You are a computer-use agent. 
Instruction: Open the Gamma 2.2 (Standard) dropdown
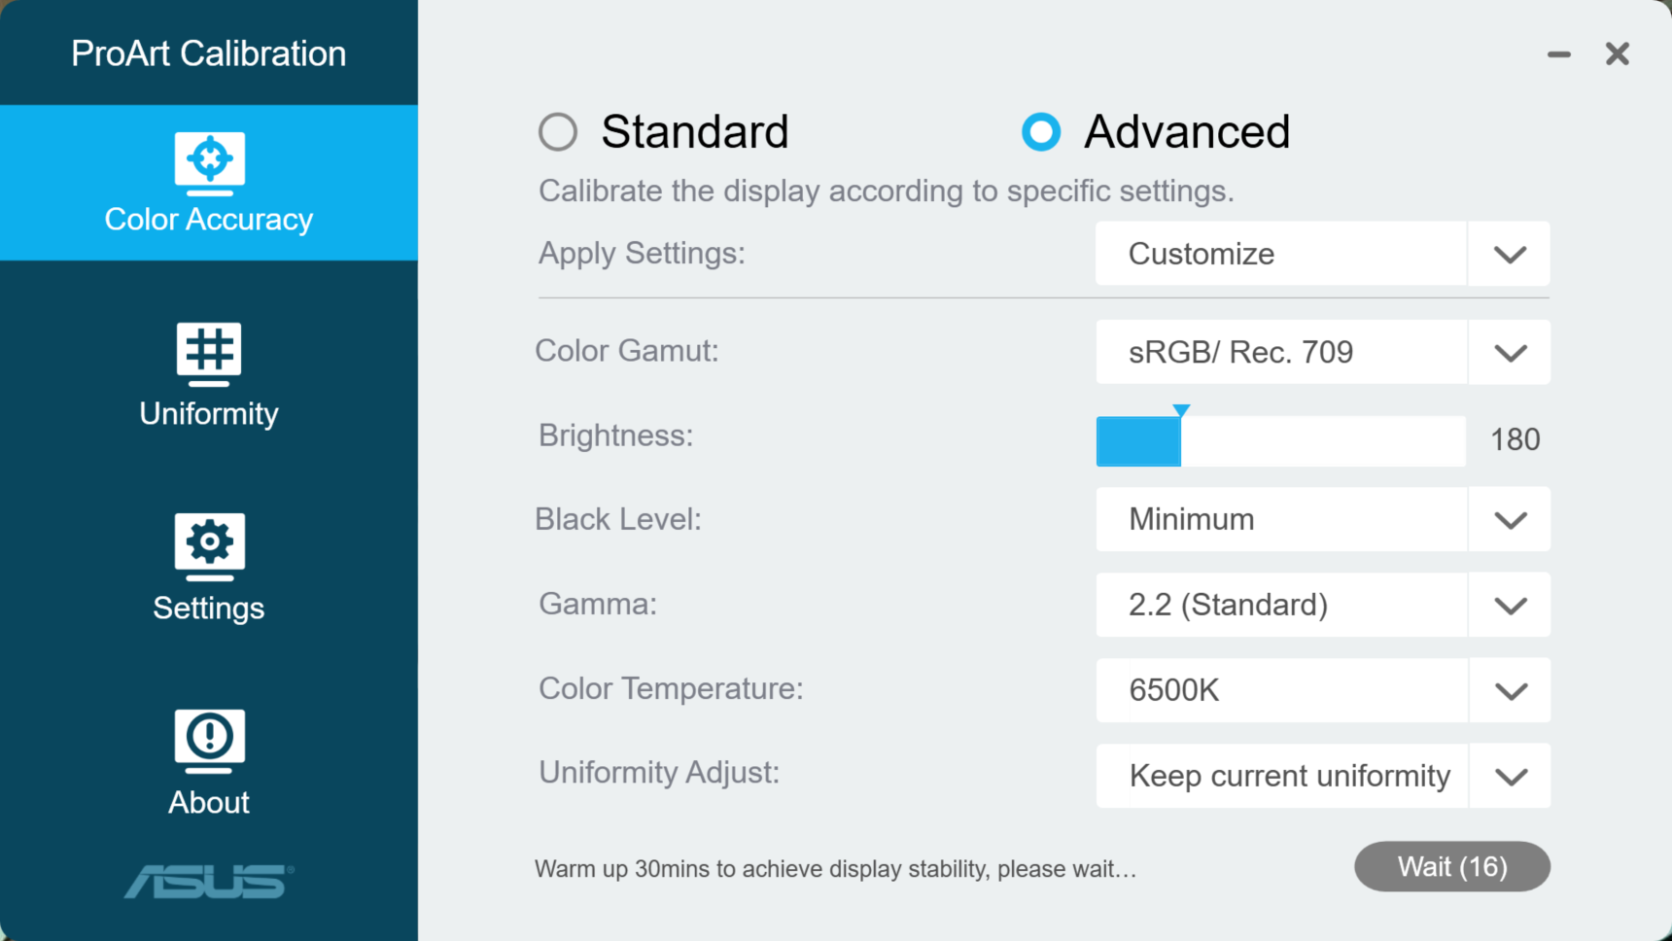tap(1322, 605)
